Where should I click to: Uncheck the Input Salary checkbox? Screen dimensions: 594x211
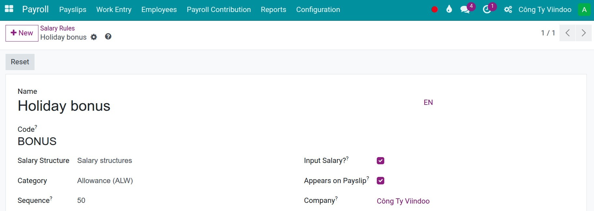[380, 161]
